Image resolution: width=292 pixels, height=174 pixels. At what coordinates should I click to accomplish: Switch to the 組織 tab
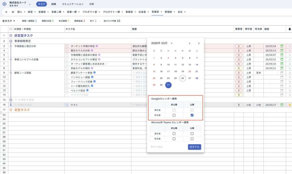tap(54, 4)
